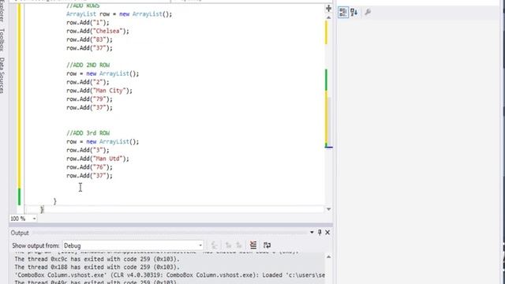Image resolution: width=505 pixels, height=284 pixels.
Task: Open Property Pages wrench icon
Action: coord(368,13)
